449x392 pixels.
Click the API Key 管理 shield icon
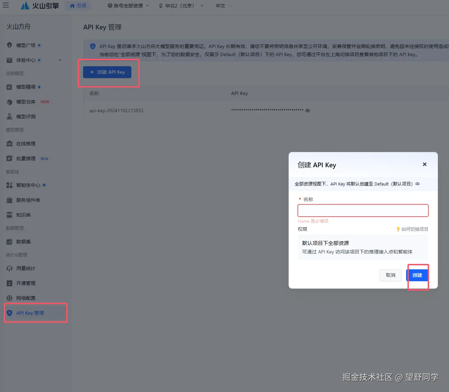[9, 313]
